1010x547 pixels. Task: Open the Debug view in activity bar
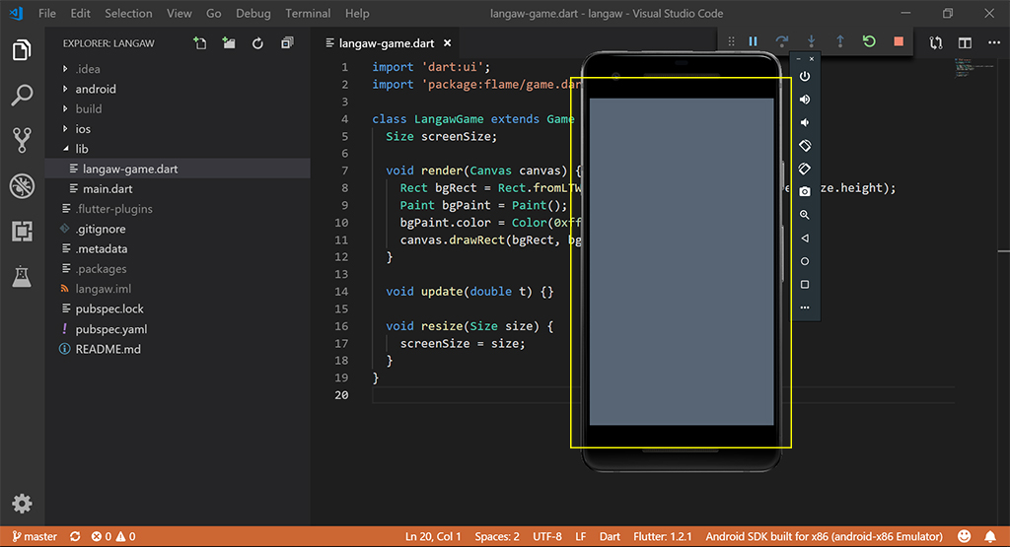coord(22,185)
